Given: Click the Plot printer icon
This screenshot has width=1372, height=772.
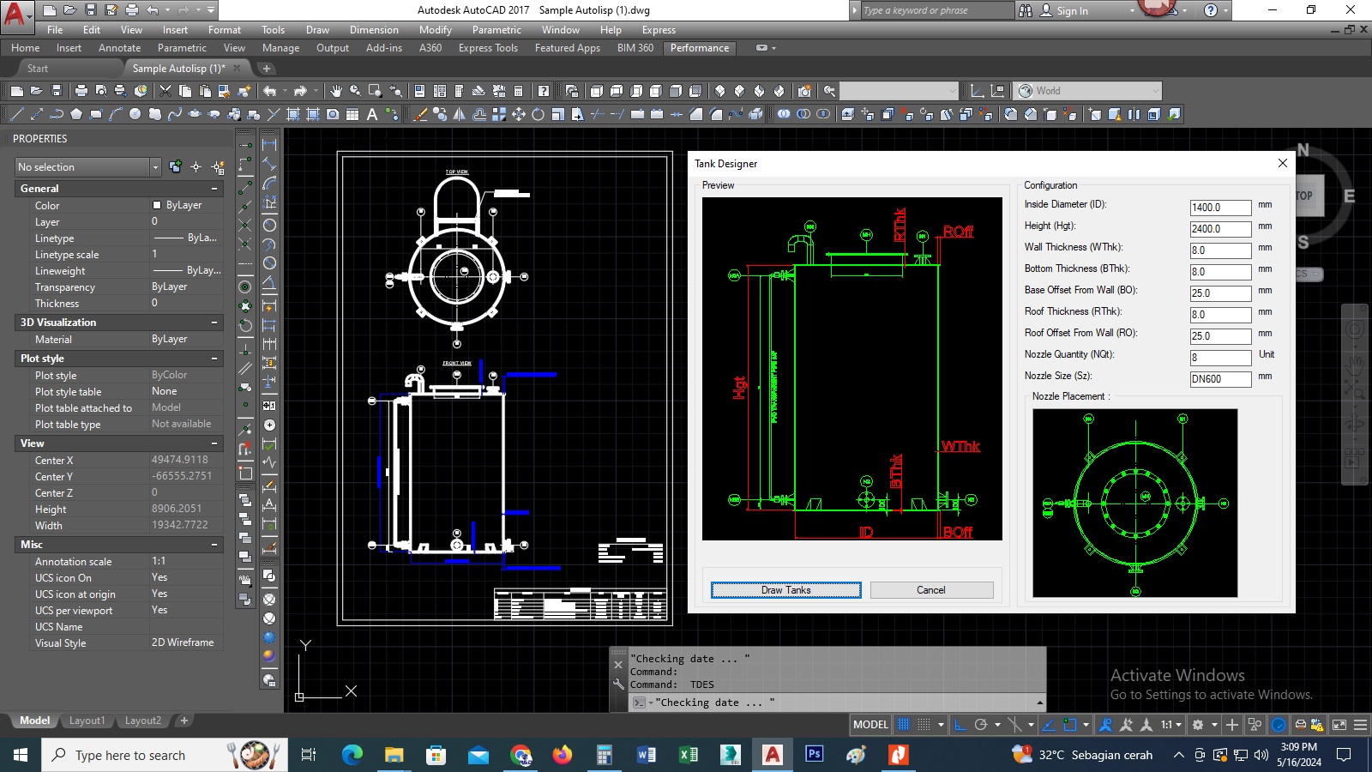Looking at the screenshot, I should click(81, 91).
